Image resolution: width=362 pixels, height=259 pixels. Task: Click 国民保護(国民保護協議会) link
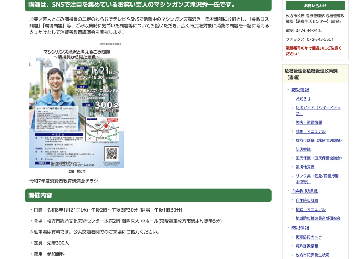pyautogui.click(x=320, y=158)
